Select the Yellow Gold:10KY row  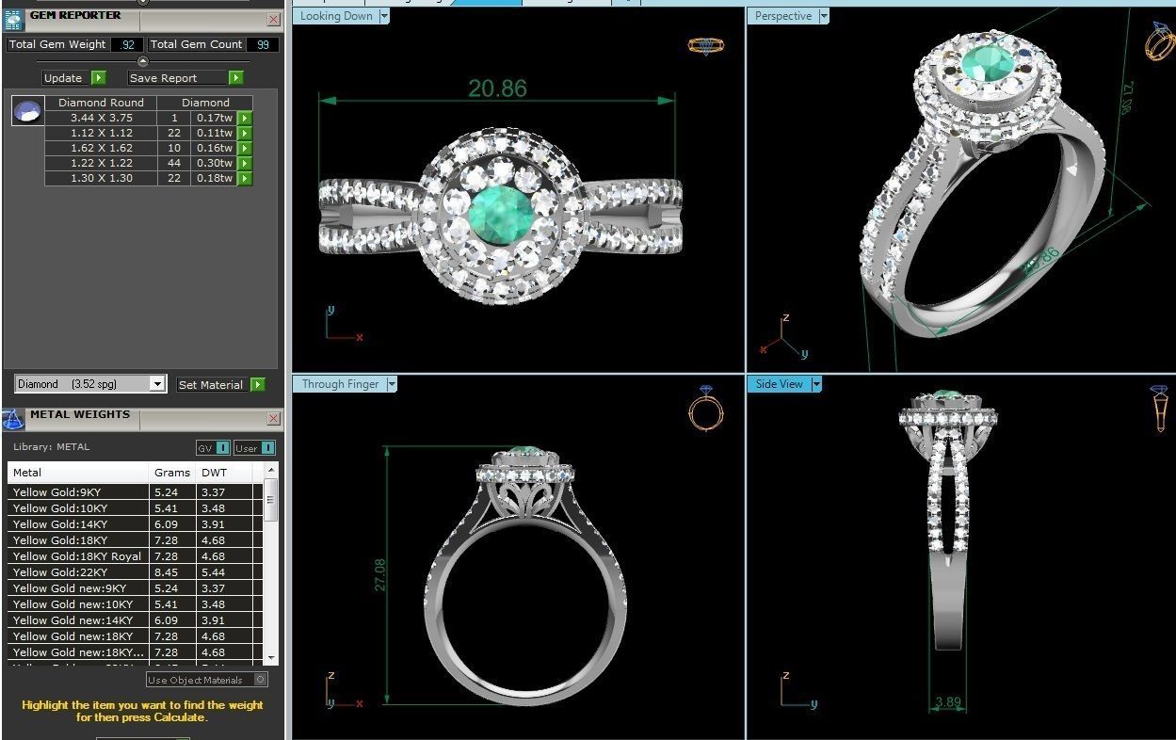[136, 508]
